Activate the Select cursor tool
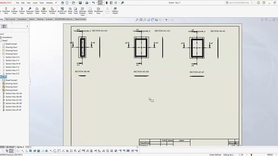 pos(100,3)
